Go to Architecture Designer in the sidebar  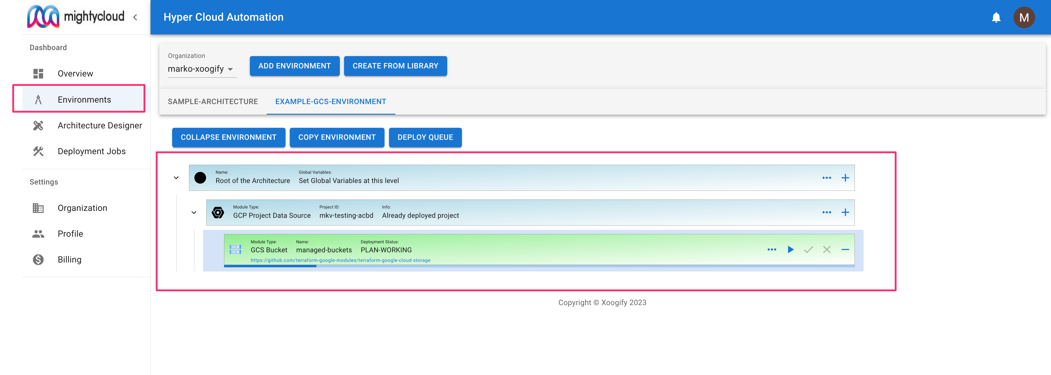click(x=100, y=126)
